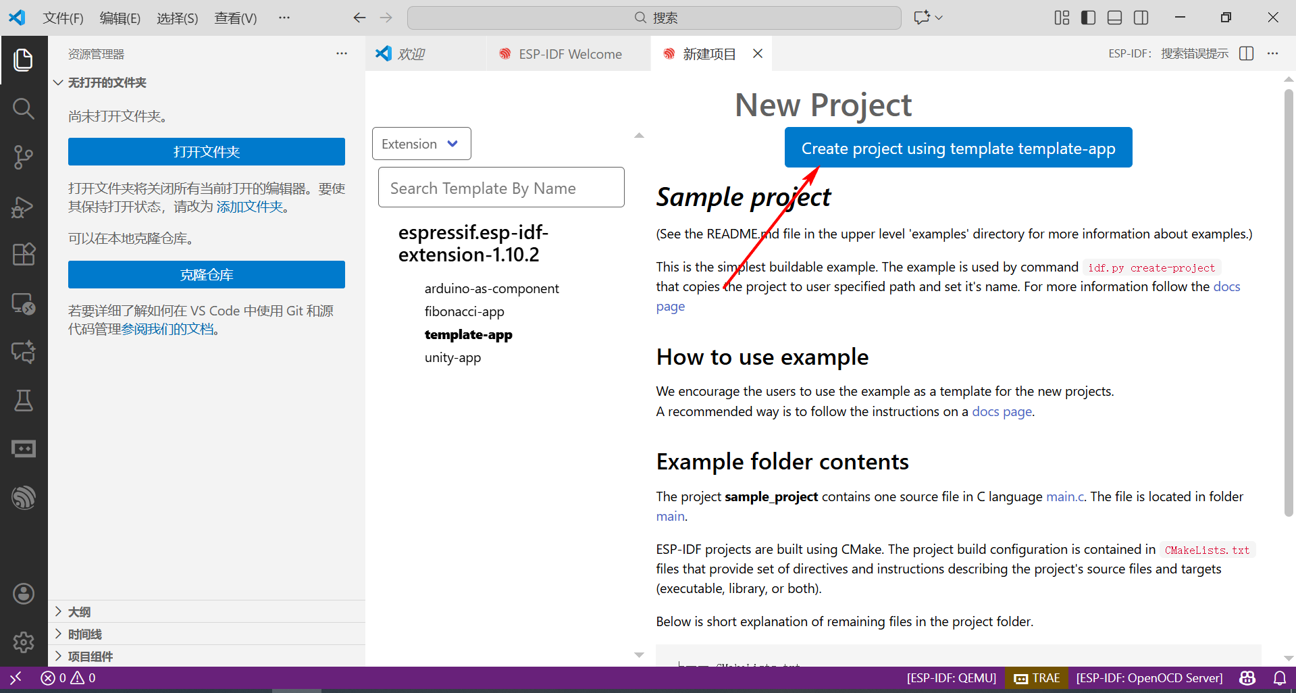Screen dimensions: 1296x693
Task: Open the Run and Debug view
Action: tap(24, 206)
